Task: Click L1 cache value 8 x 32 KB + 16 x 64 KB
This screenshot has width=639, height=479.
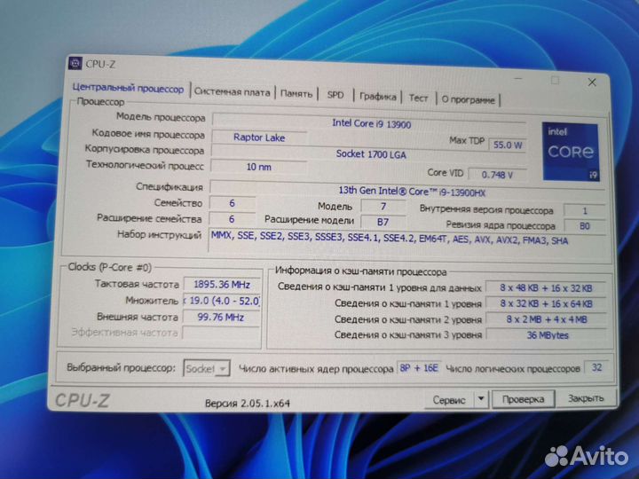Action: [x=546, y=304]
